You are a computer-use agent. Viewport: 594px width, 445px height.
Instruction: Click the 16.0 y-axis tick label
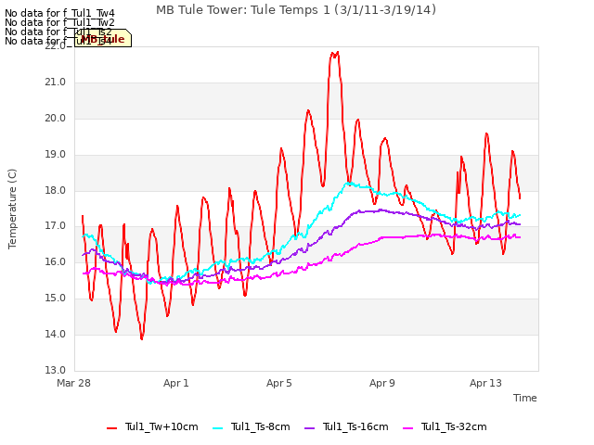56,262
